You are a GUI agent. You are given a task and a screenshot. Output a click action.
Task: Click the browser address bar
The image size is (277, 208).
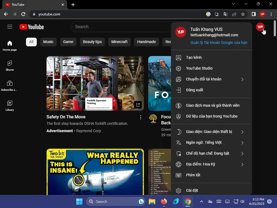pyautogui.click(x=117, y=14)
